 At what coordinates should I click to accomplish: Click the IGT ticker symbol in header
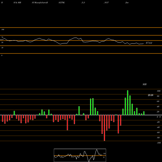(107, 3)
